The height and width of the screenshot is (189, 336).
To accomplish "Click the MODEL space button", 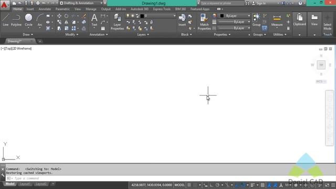I will coord(180,185).
